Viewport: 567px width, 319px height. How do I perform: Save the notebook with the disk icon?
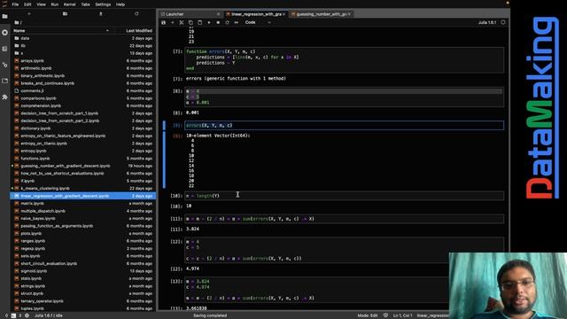[x=163, y=22]
